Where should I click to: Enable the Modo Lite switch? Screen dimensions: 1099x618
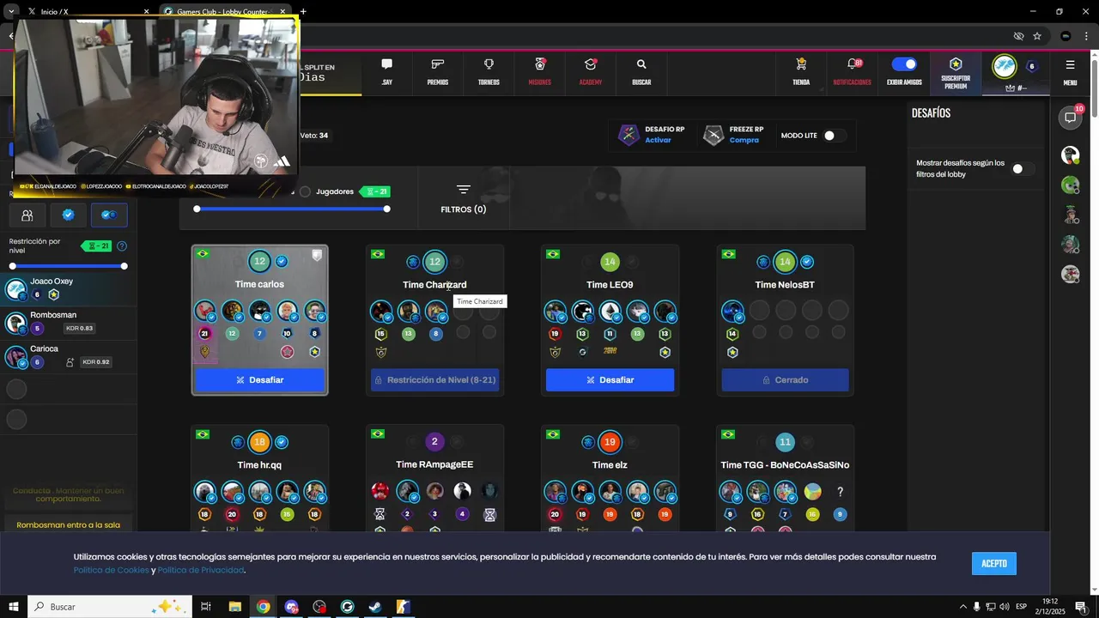(834, 136)
